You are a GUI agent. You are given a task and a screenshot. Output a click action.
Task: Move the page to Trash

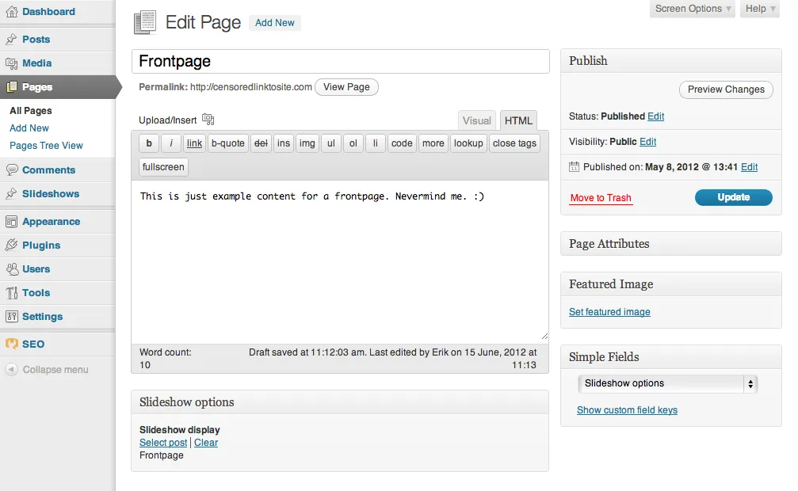coord(600,197)
